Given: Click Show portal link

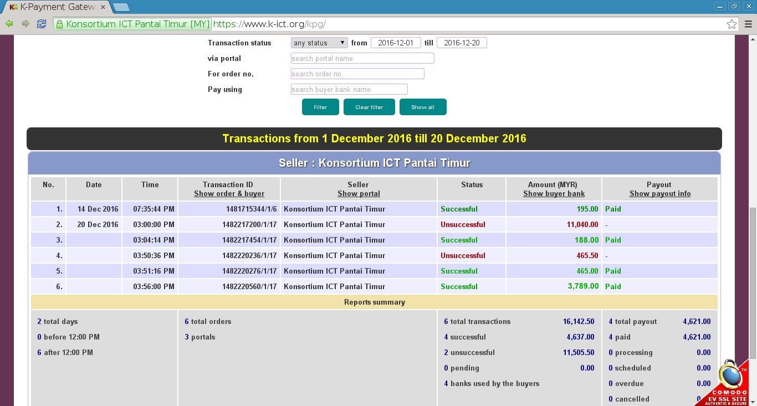Looking at the screenshot, I should coord(359,194).
